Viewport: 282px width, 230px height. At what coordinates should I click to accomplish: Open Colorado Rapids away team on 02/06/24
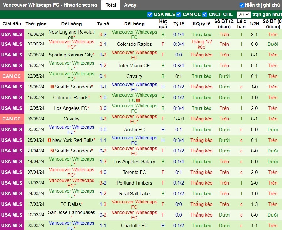[x=134, y=44]
